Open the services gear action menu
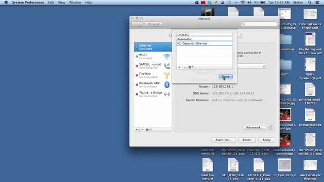 coord(148,129)
